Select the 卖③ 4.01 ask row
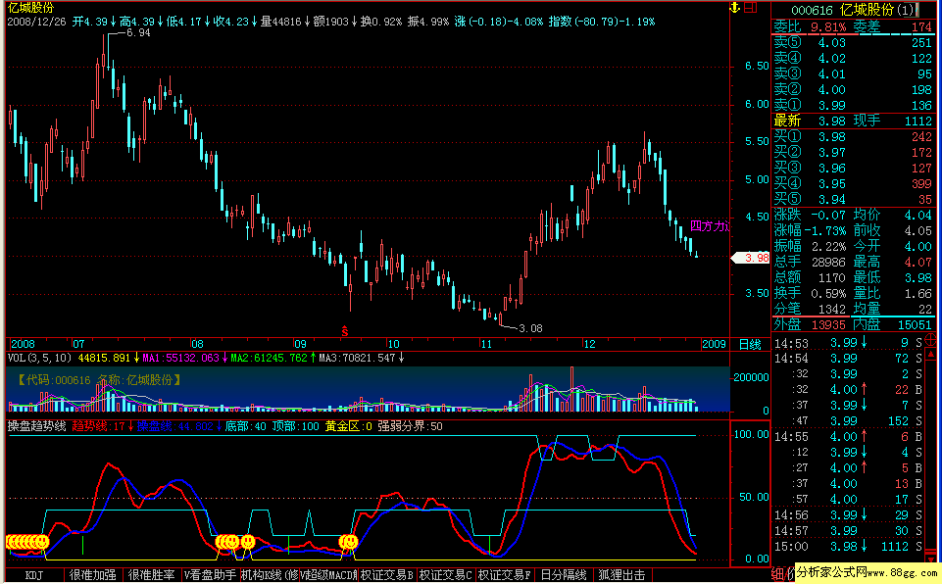 pyautogui.click(x=853, y=73)
